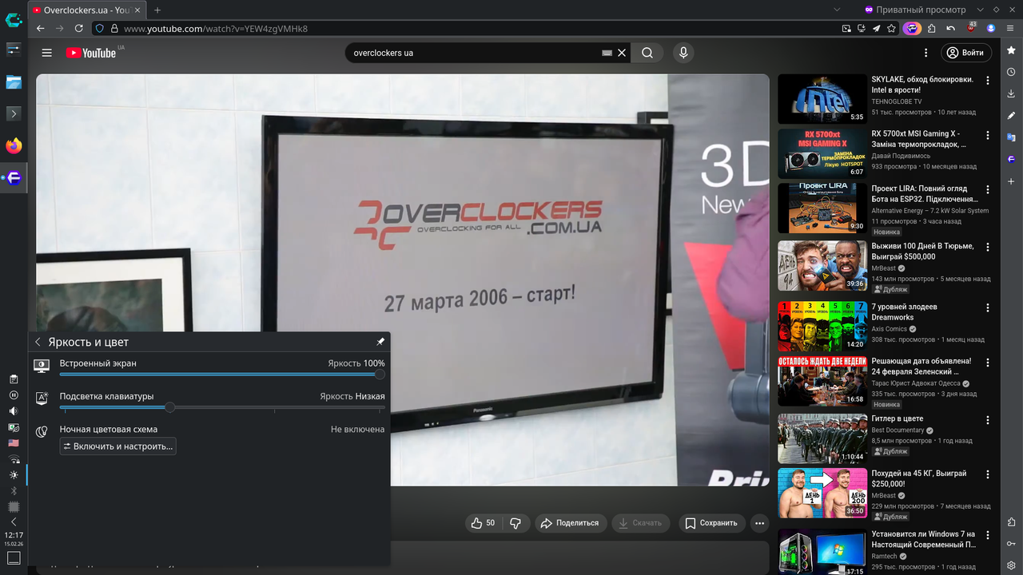Show hidden system tray icons arrow
This screenshot has width=1023, height=575.
tap(14, 521)
